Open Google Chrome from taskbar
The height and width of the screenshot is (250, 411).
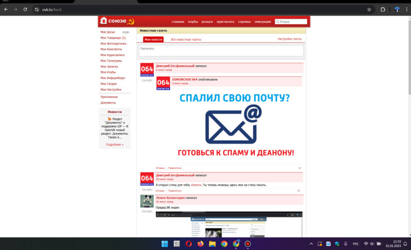(224, 244)
